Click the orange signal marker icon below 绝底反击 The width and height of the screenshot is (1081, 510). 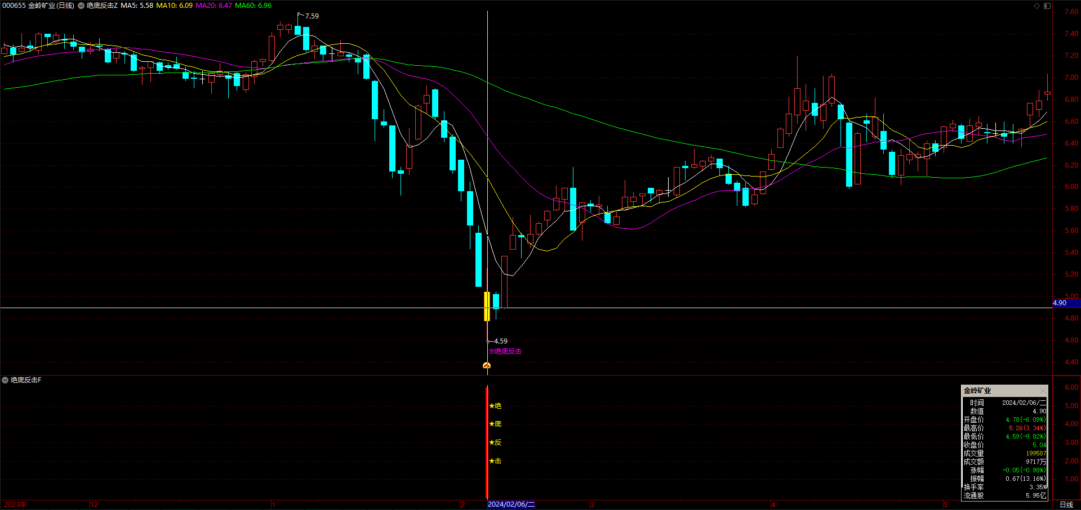click(487, 365)
